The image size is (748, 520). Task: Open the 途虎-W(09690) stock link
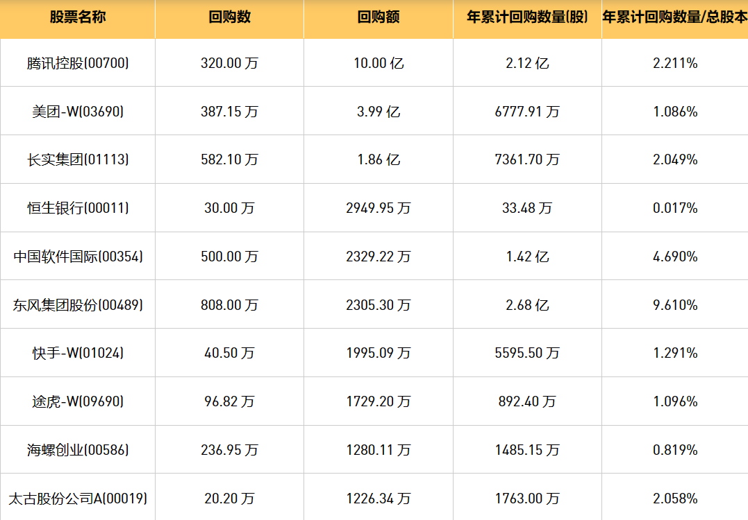pyautogui.click(x=78, y=401)
